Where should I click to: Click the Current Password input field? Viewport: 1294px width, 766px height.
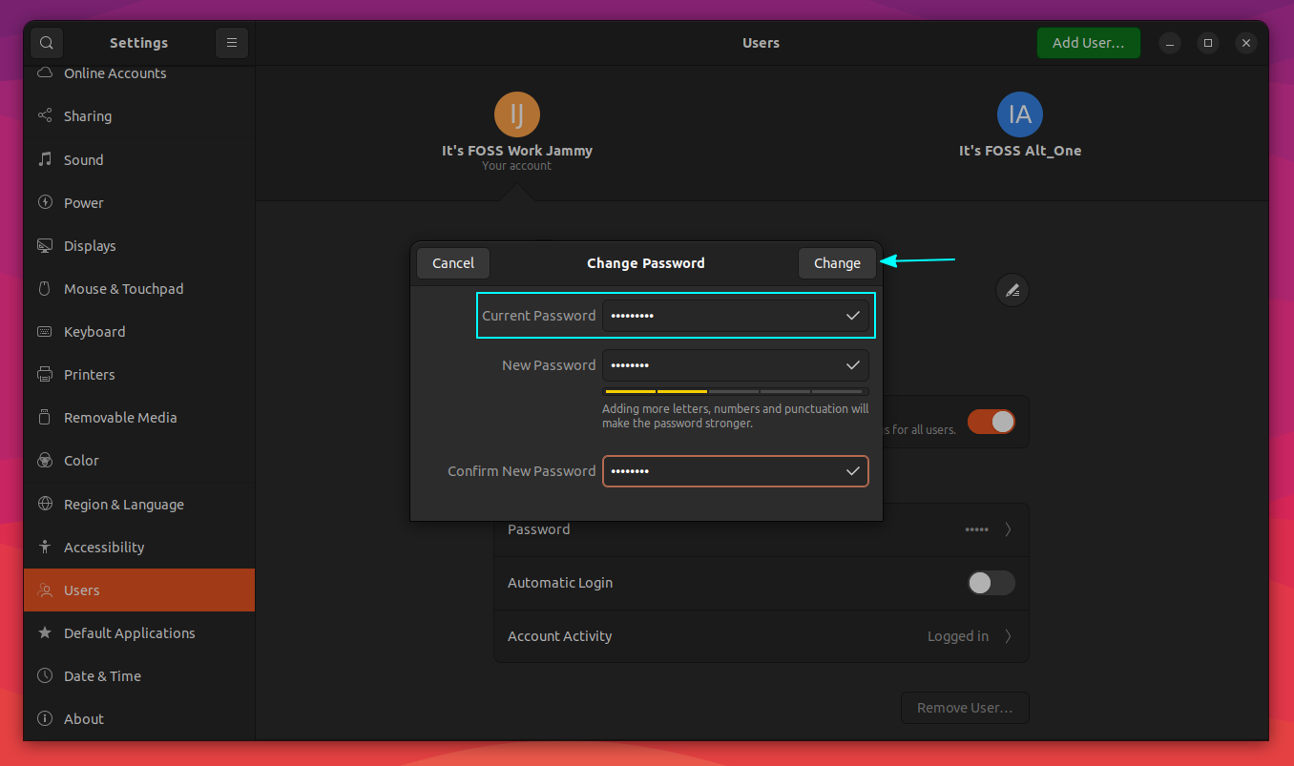click(736, 316)
